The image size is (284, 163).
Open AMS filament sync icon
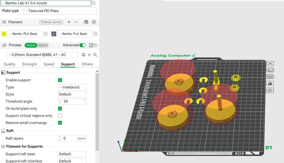pyautogui.click(x=86, y=22)
